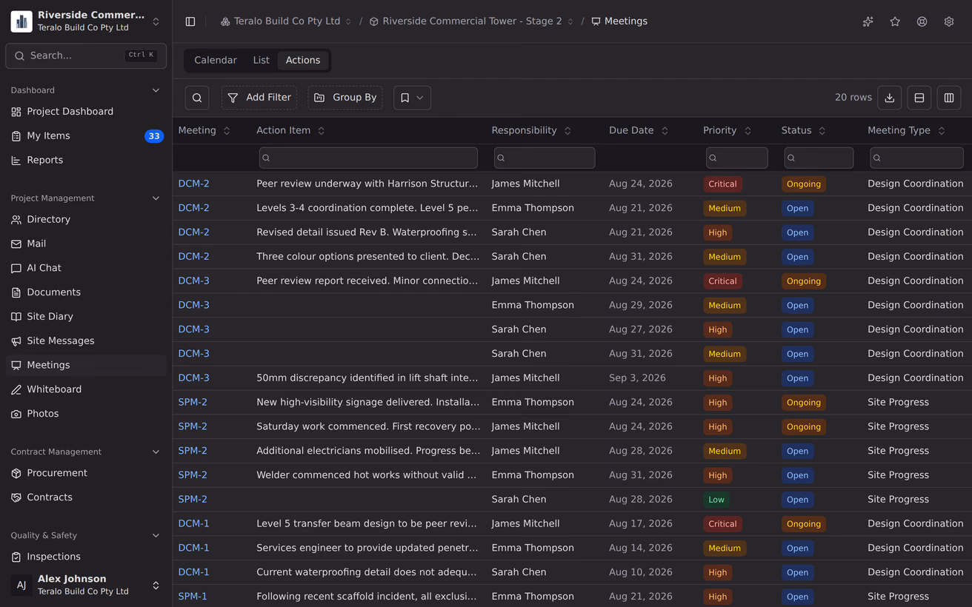Click the Low priority badge
The width and height of the screenshot is (972, 607).
[x=716, y=500]
